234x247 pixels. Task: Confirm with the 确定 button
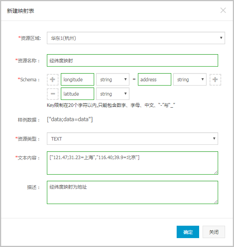[188, 232]
